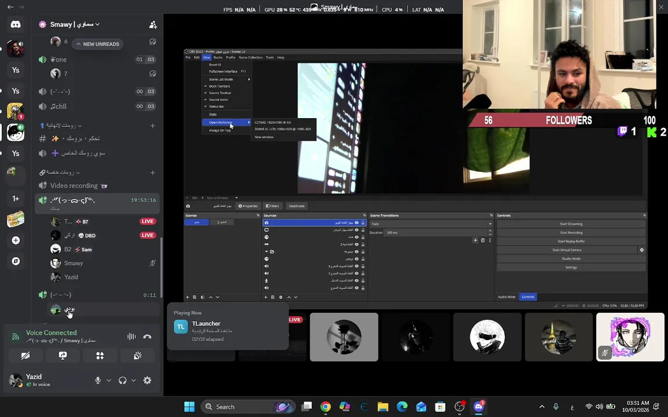Open Voice Connected status details

[51, 333]
